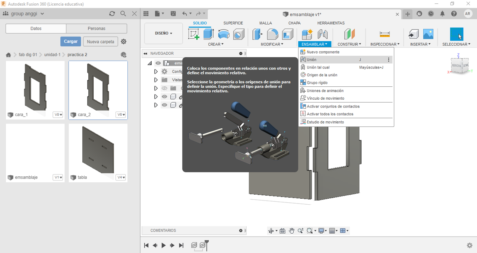Viewport: 477px width, 253px height.
Task: Click the Insert Canvas image icon
Action: pyautogui.click(x=428, y=34)
